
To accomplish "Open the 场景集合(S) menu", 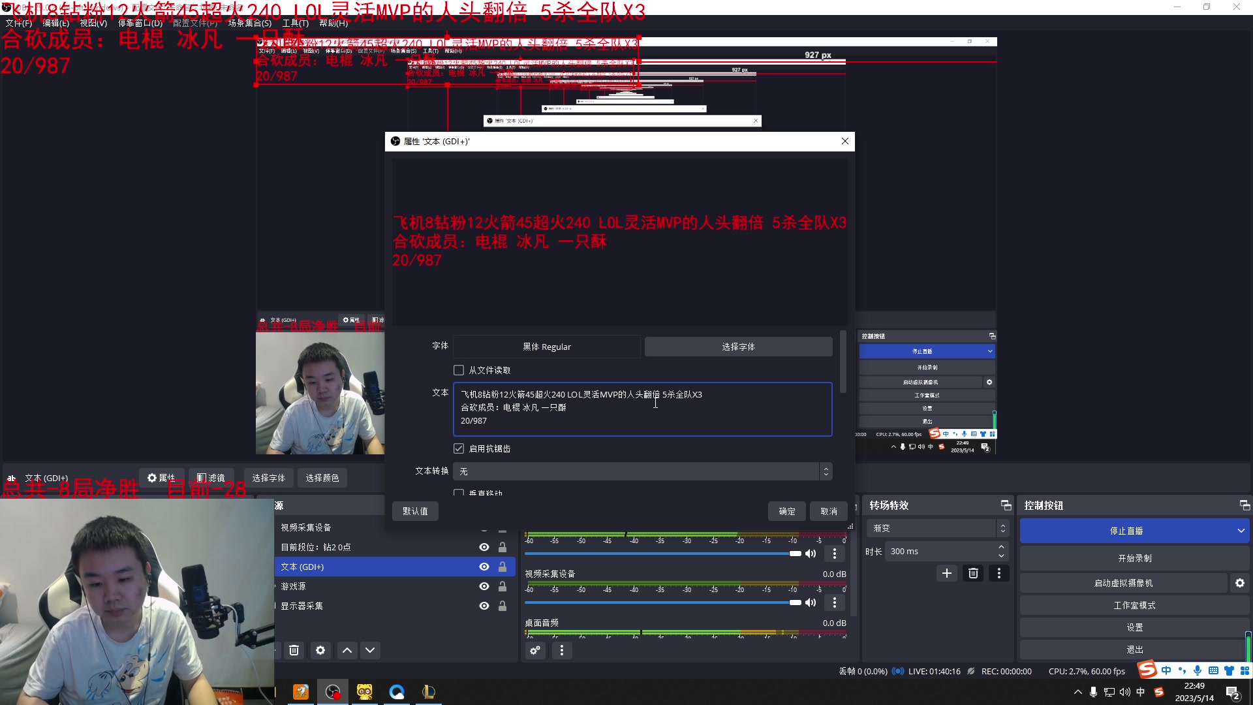I will tap(249, 23).
